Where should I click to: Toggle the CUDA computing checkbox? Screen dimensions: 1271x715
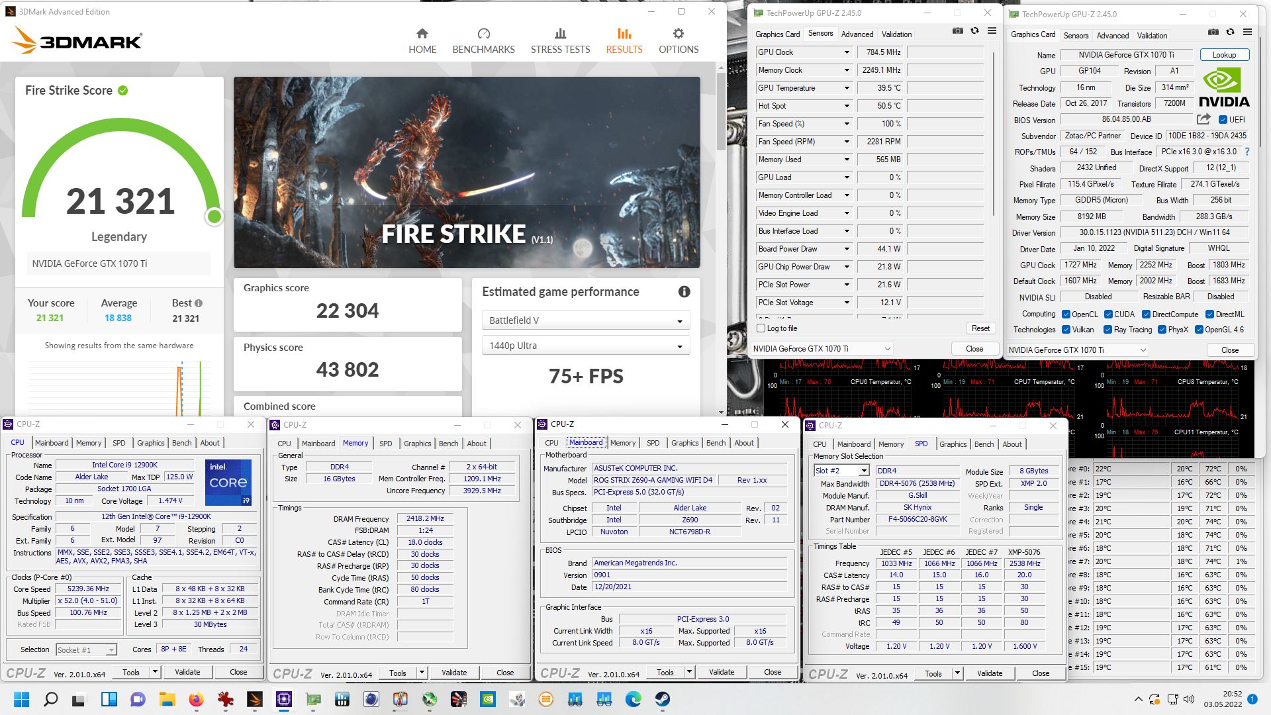click(1108, 314)
